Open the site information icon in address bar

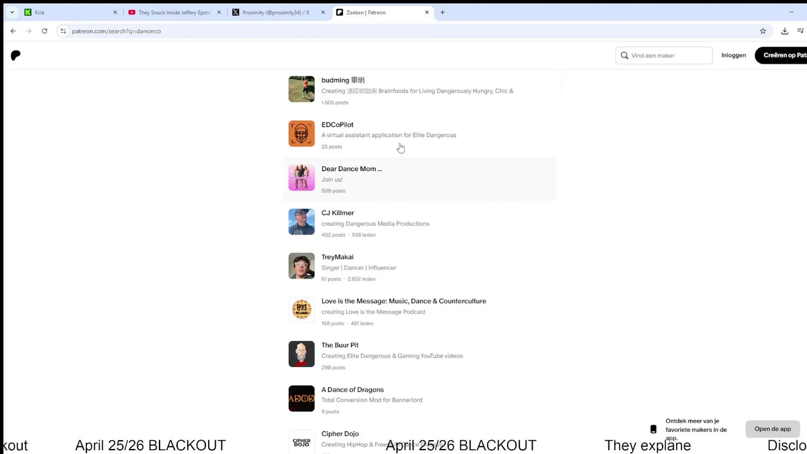point(62,31)
